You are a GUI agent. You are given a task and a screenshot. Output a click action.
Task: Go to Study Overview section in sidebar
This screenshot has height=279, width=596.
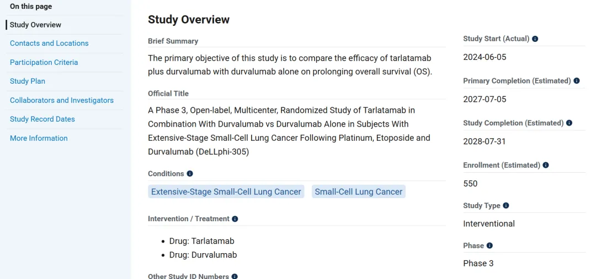35,25
